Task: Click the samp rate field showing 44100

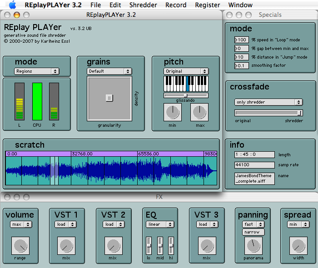Action: [x=254, y=165]
